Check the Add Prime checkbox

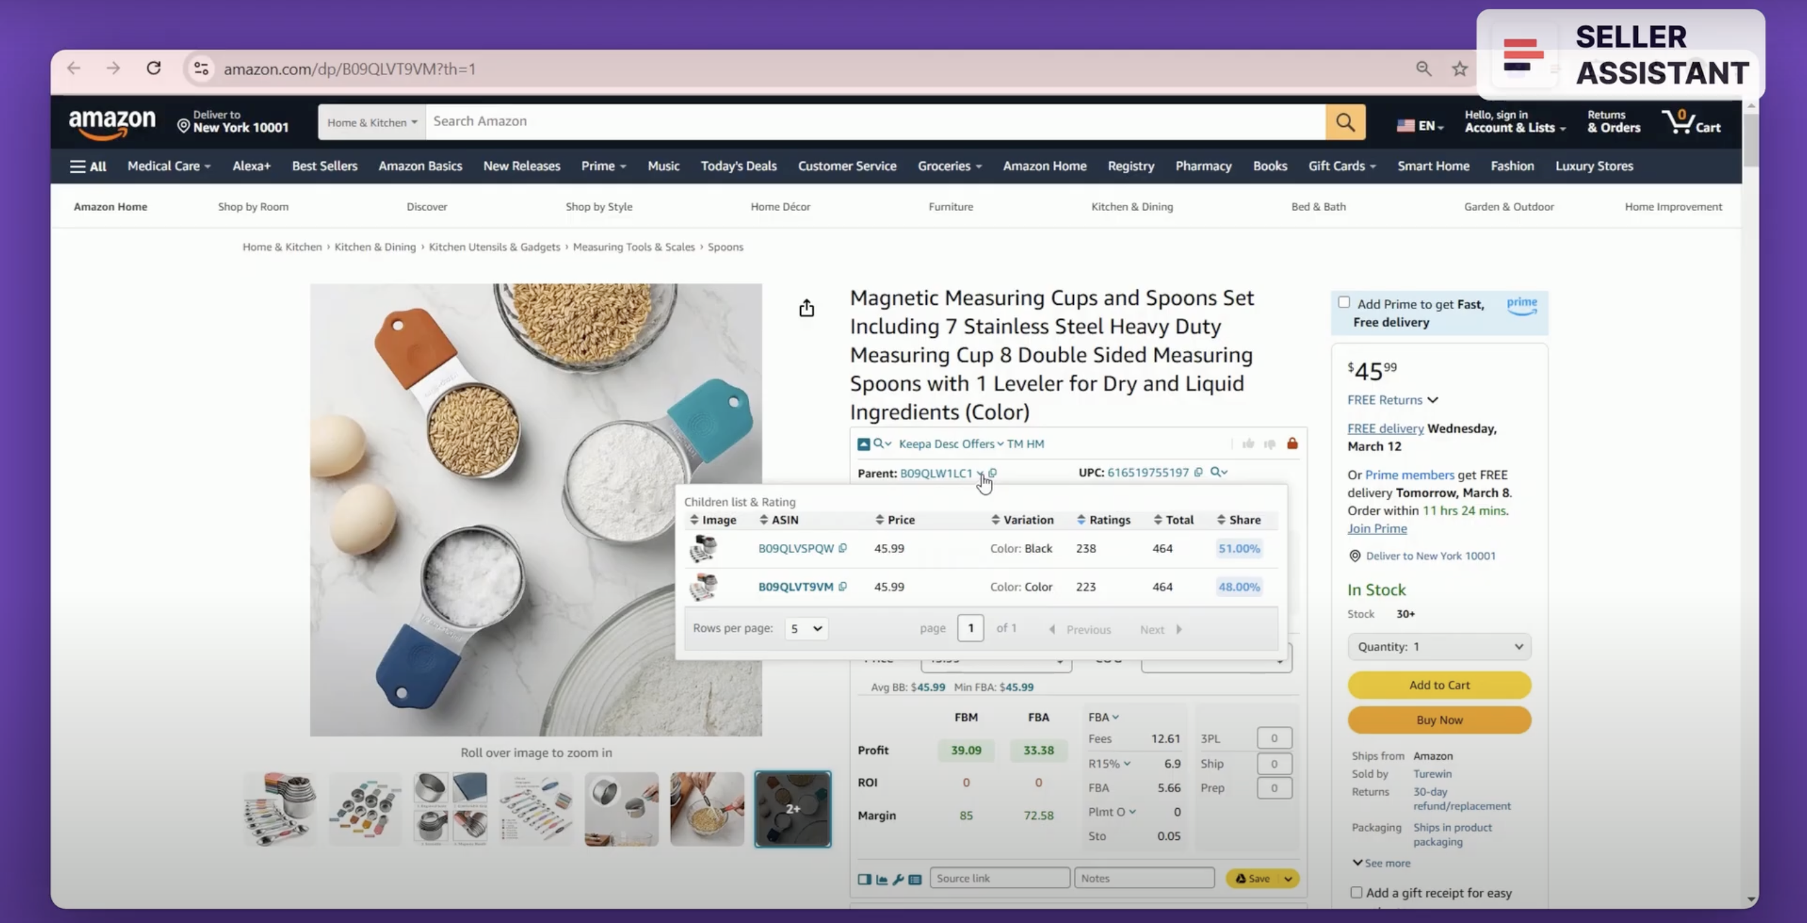click(1344, 302)
